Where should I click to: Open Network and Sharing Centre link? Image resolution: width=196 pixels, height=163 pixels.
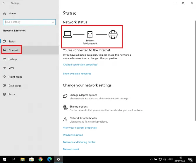[x=79, y=142]
